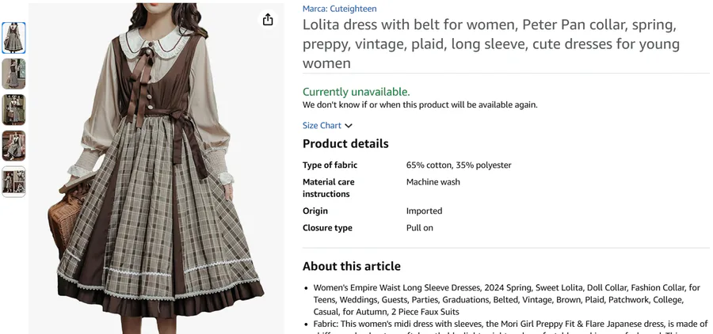This screenshot has height=334, width=713.
Task: Select the first dress thumbnail
Action: [13, 38]
